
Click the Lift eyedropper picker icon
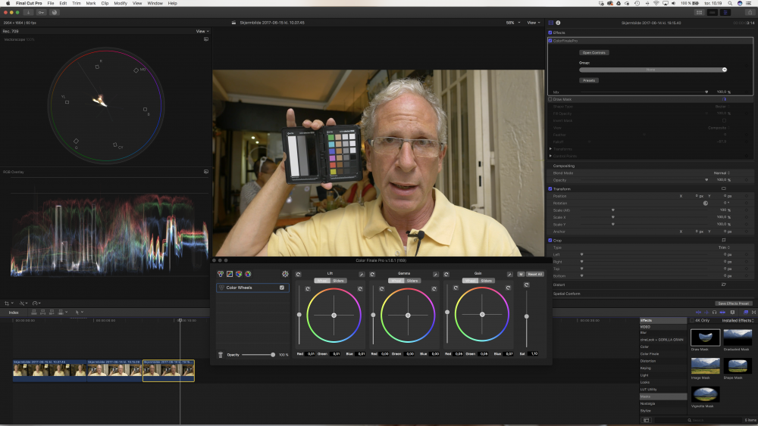[x=362, y=274]
